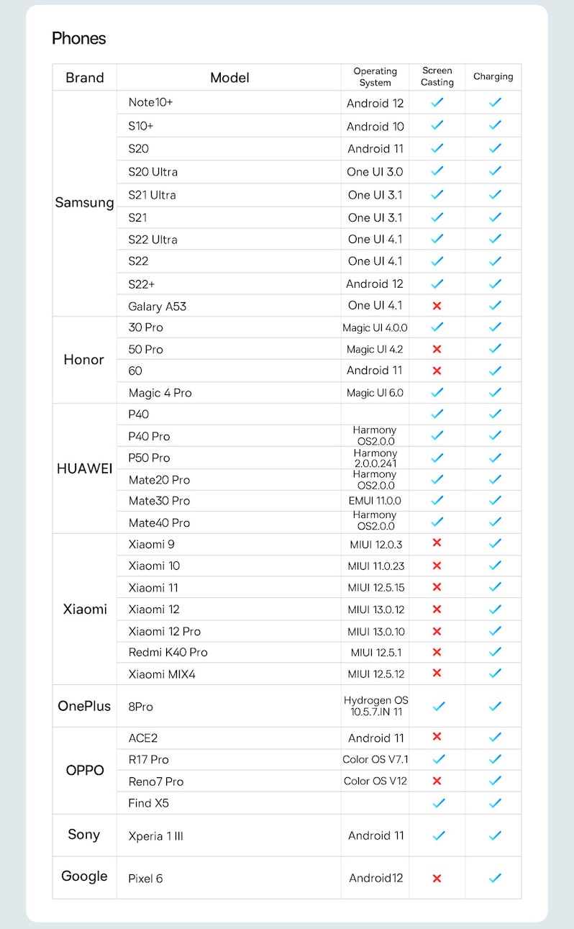Click the Charging checkmark for Pixel 6
This screenshot has width=574, height=929.
tap(494, 878)
